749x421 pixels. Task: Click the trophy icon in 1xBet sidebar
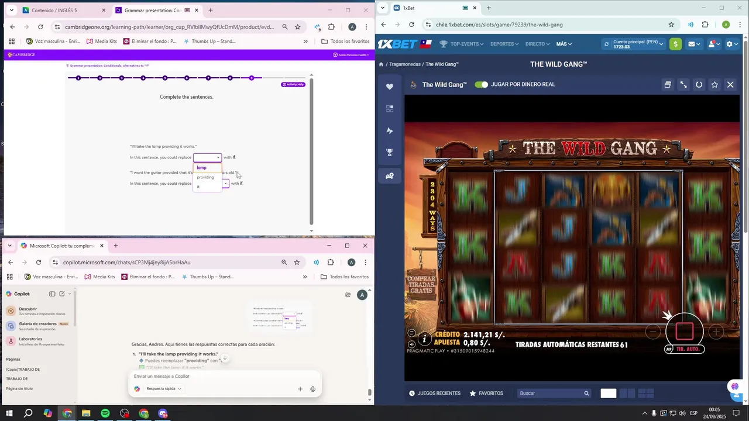tap(390, 153)
